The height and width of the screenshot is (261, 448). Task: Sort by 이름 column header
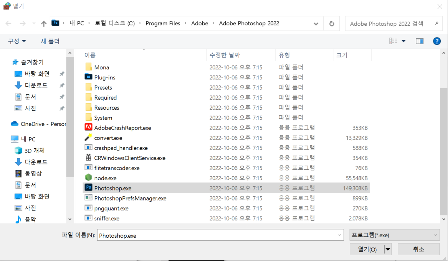[90, 55]
